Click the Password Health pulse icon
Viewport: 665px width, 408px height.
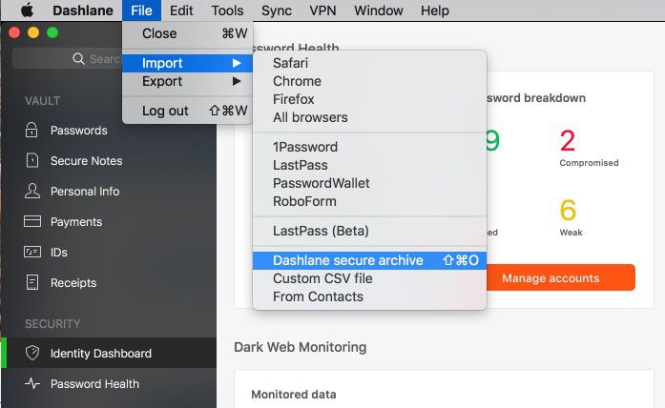point(32,383)
